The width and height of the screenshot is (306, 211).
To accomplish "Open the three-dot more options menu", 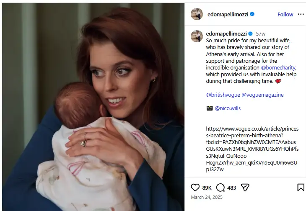I will pos(301,14).
